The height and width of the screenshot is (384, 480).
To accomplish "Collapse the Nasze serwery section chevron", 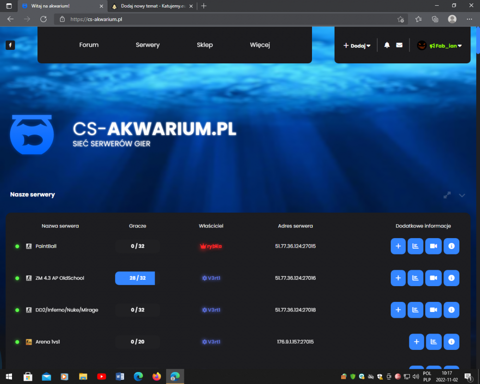I will (462, 195).
